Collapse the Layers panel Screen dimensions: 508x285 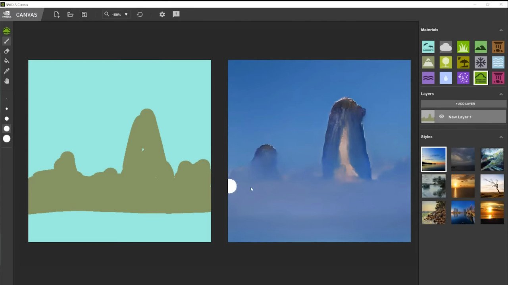[x=501, y=94]
